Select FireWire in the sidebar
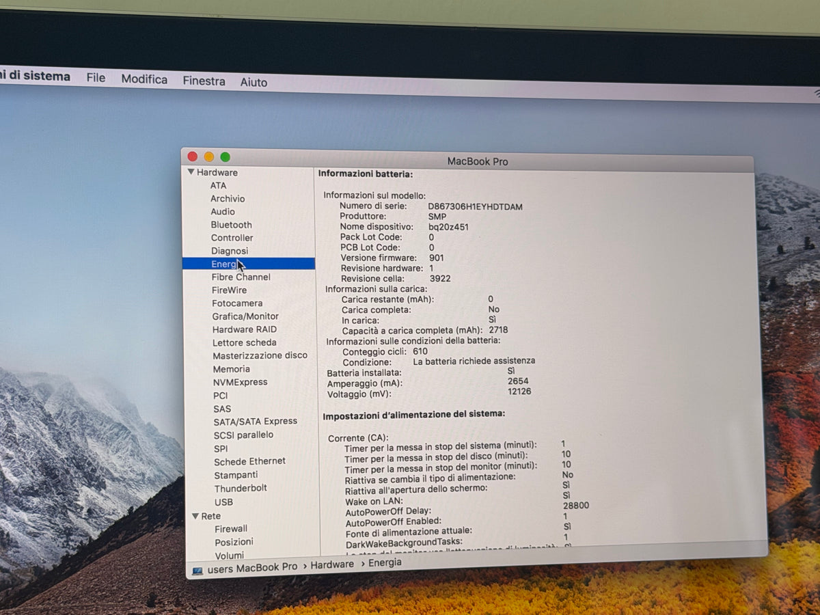This screenshot has width=820, height=615. 228,290
